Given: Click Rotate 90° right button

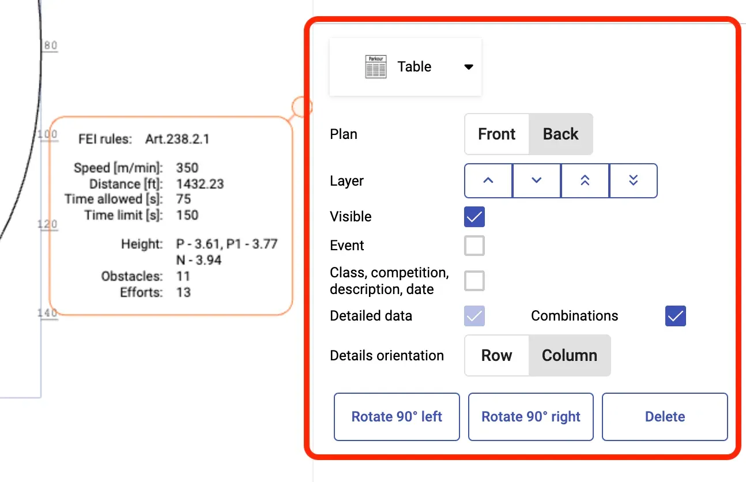Looking at the screenshot, I should (x=531, y=417).
